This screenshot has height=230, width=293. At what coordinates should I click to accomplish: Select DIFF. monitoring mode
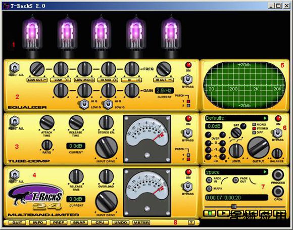pos(254,132)
